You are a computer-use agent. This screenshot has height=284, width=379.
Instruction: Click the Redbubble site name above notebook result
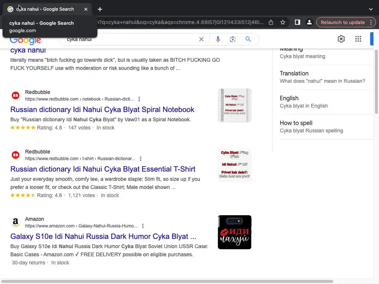(38, 92)
